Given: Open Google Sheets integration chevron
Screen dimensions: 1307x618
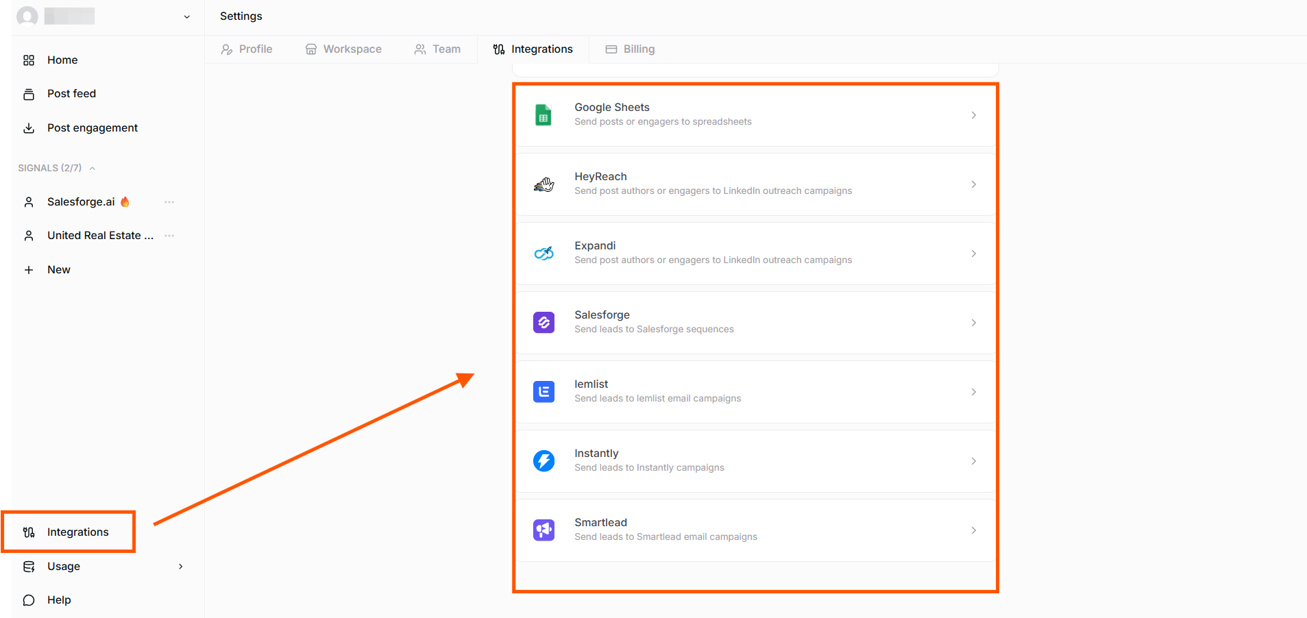Looking at the screenshot, I should pyautogui.click(x=973, y=115).
